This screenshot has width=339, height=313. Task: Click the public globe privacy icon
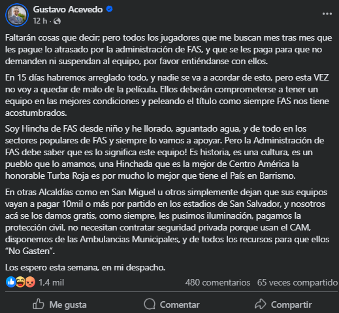click(x=57, y=21)
